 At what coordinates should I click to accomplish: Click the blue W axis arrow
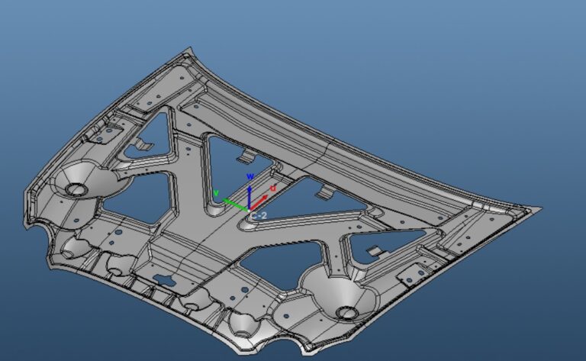(250, 191)
